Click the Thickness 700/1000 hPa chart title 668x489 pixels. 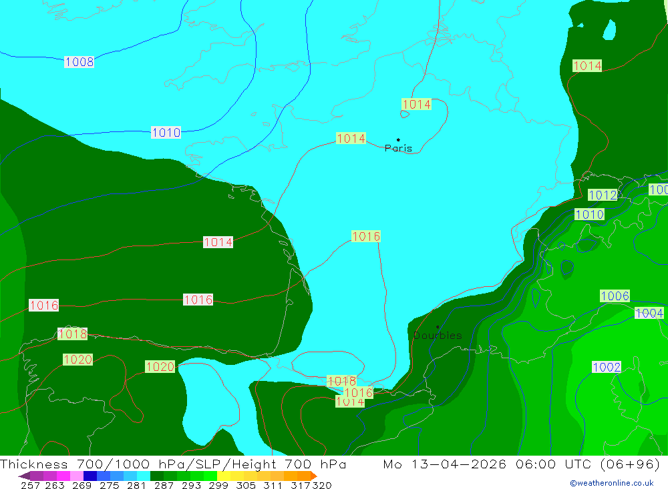(x=173, y=464)
